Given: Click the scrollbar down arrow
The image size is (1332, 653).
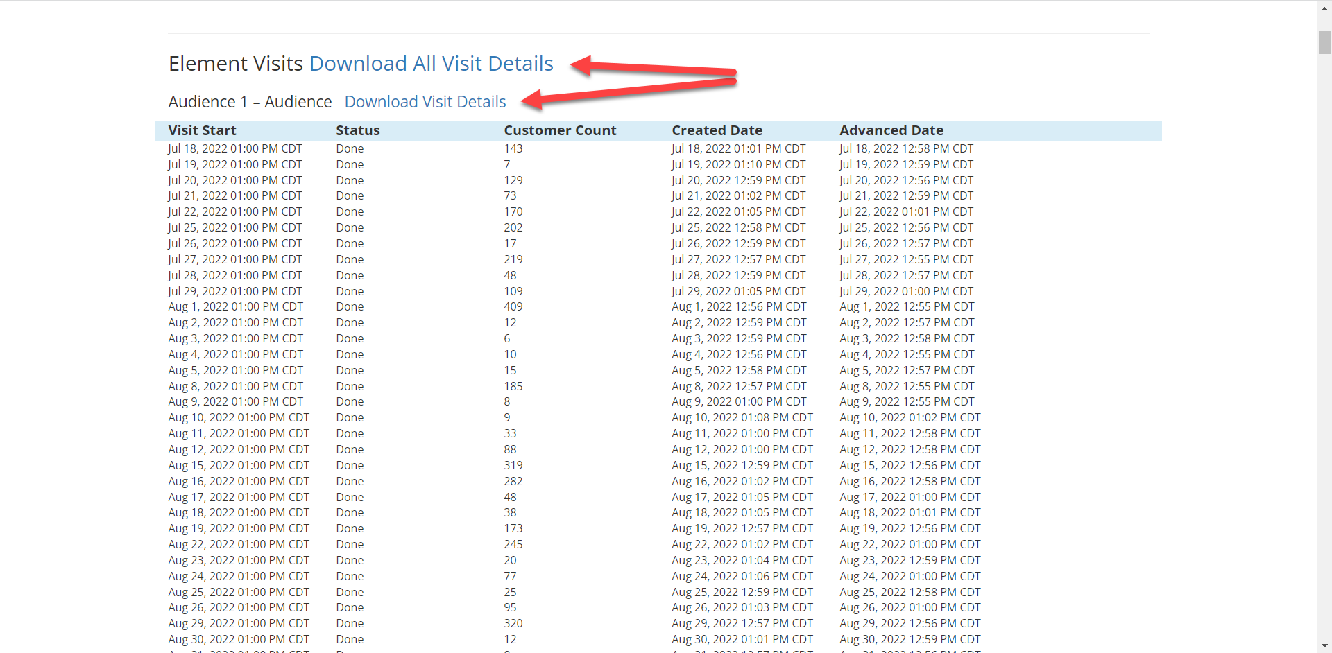Looking at the screenshot, I should tap(1324, 647).
